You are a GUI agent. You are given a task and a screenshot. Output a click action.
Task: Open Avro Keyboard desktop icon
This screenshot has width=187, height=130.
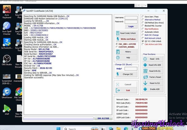click(x=7, y=12)
